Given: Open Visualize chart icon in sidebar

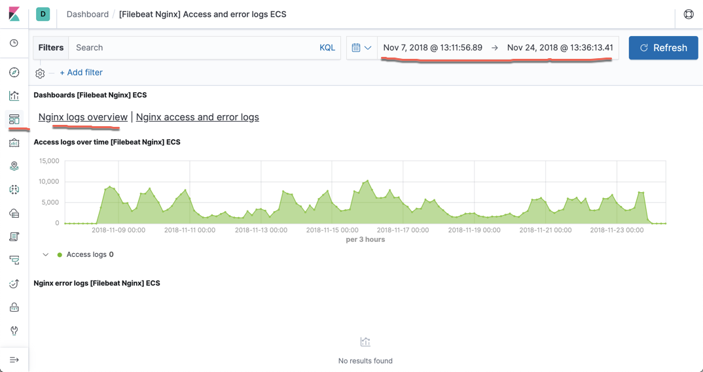Looking at the screenshot, I should coord(14,95).
